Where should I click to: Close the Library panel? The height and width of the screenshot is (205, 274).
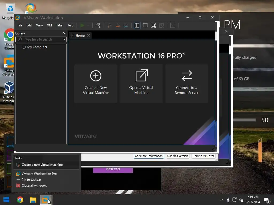pos(64,33)
